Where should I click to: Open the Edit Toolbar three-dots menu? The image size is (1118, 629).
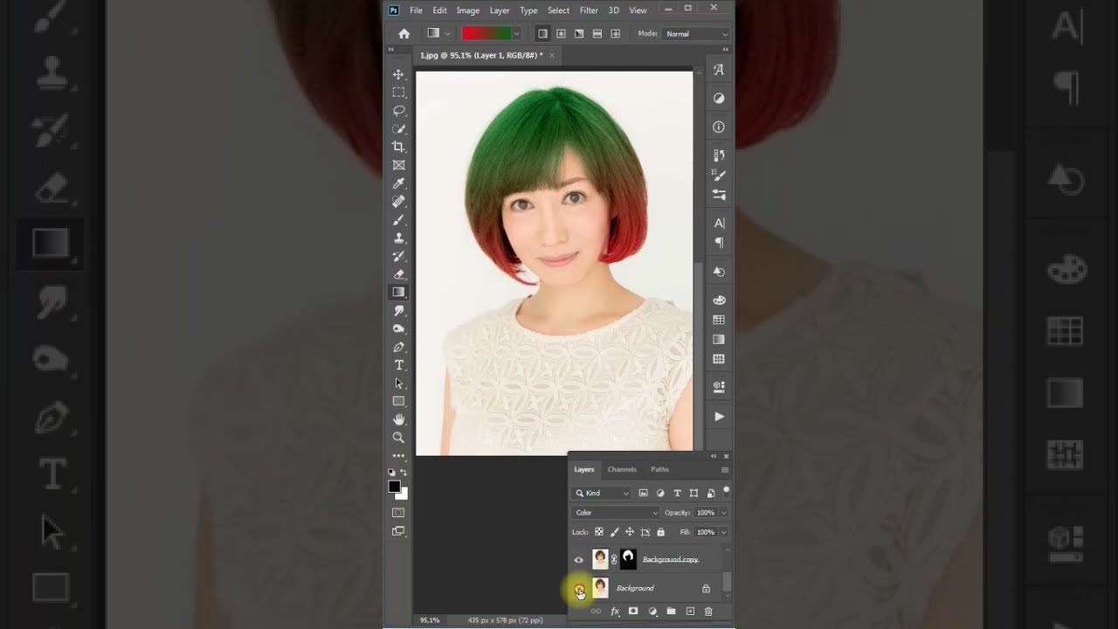point(398,456)
